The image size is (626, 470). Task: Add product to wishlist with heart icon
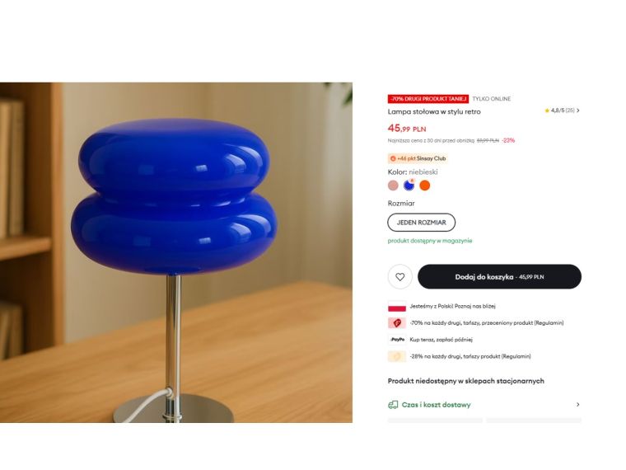tap(399, 276)
